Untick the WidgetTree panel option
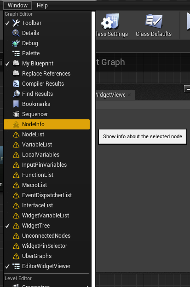Screen dimensions: 190x287 46,226
